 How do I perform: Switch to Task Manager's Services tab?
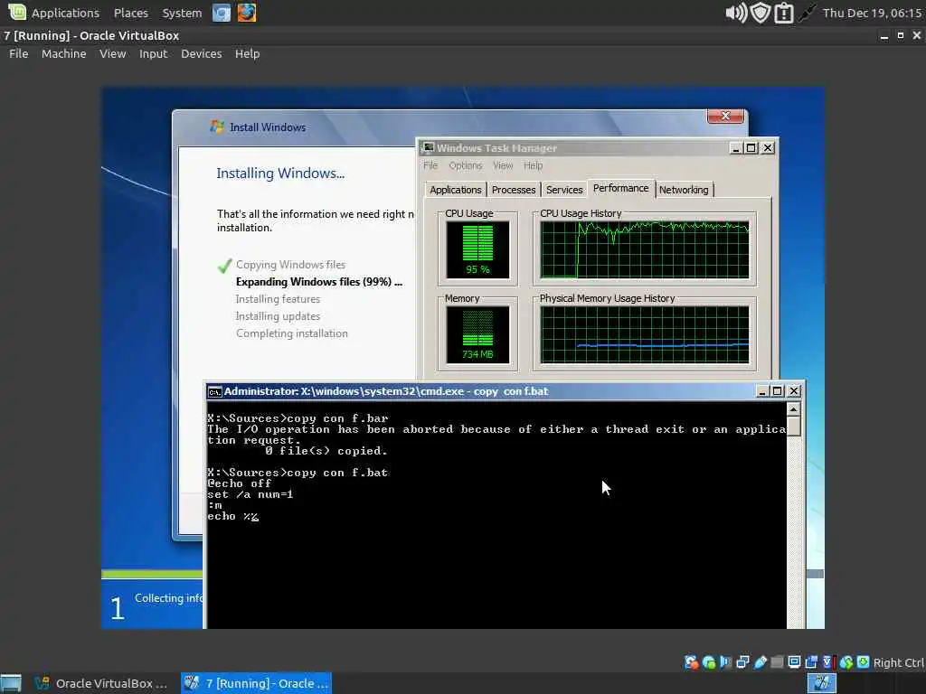tap(564, 190)
